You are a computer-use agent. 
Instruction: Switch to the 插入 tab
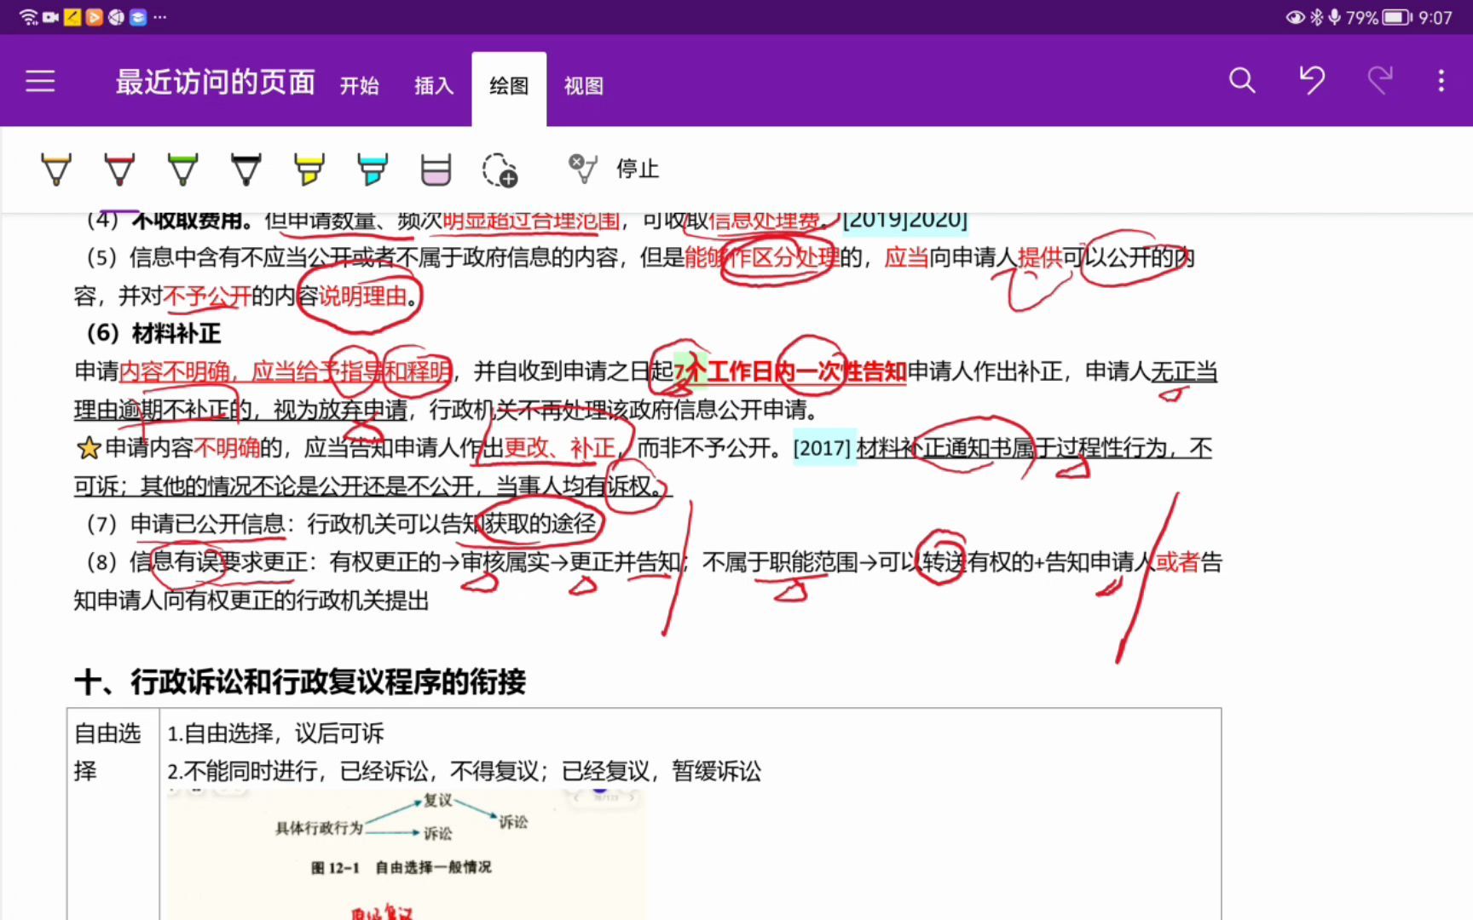click(434, 85)
